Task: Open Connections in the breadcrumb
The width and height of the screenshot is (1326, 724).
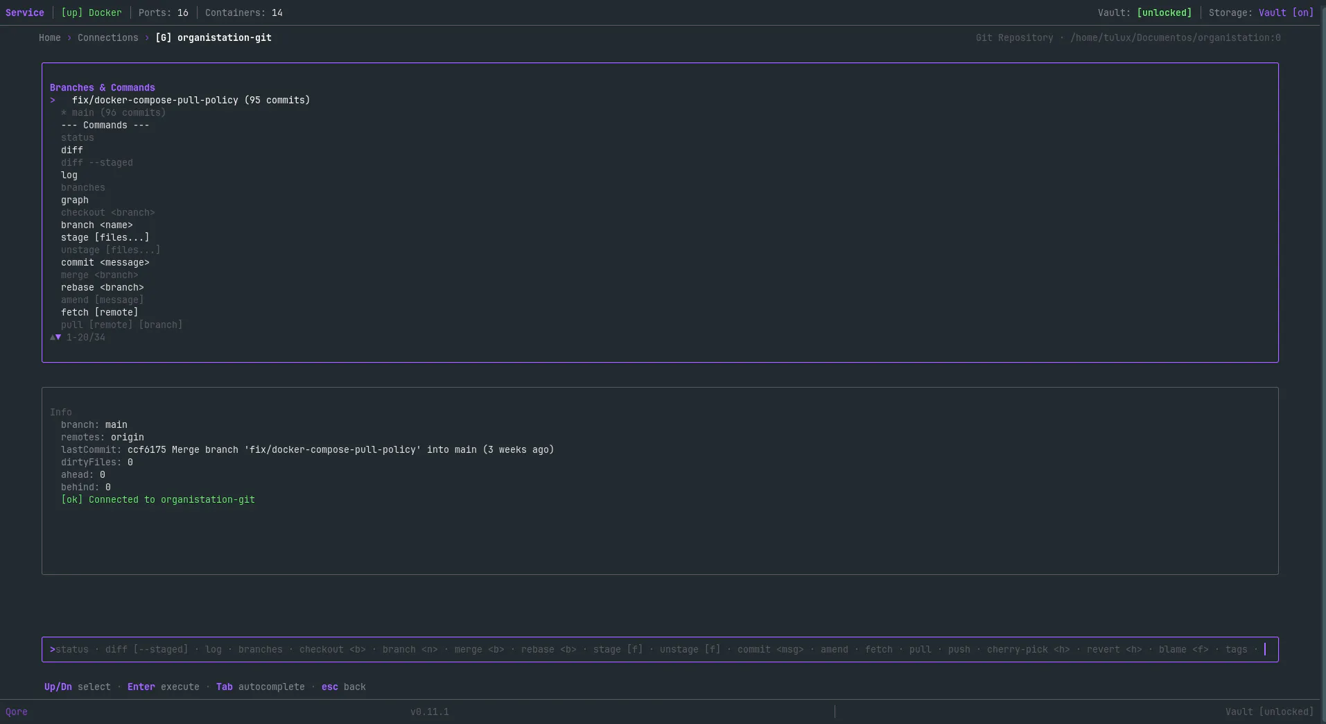Action: point(107,37)
